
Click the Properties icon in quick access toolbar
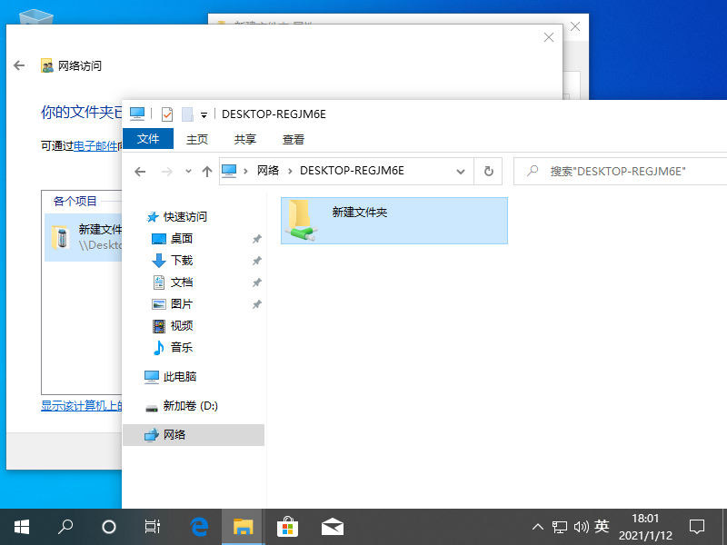[167, 114]
